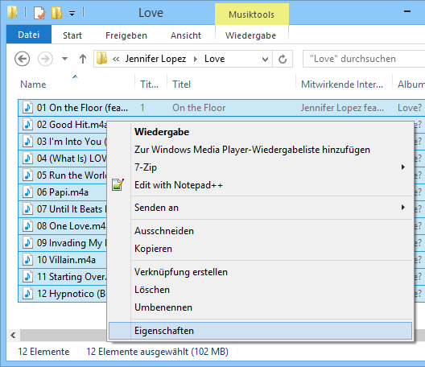The width and height of the screenshot is (425, 367).
Task: Open the Senden an submenu
Action: point(260,208)
